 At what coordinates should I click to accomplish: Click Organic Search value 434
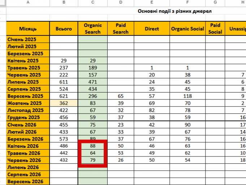pos(93,89)
